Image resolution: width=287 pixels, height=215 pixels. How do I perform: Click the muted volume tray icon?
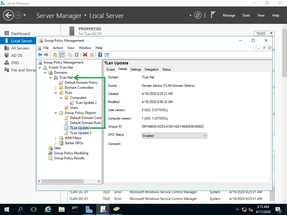[250, 210]
